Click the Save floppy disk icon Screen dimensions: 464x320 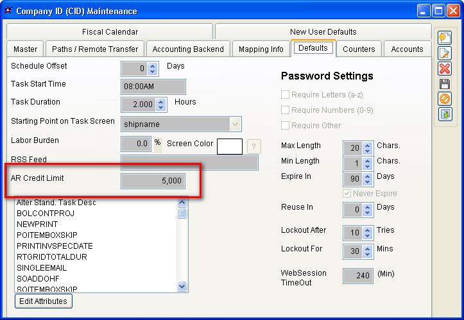[x=445, y=84]
